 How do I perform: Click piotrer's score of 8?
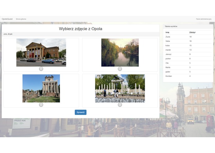pos(190,59)
